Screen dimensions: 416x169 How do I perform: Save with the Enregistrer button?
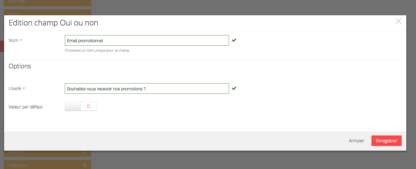[386, 141]
